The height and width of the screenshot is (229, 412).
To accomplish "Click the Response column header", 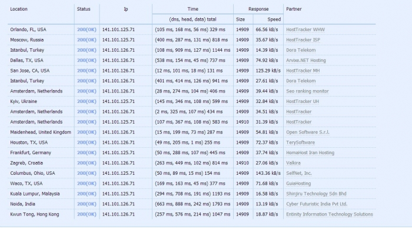I will pos(258,9).
